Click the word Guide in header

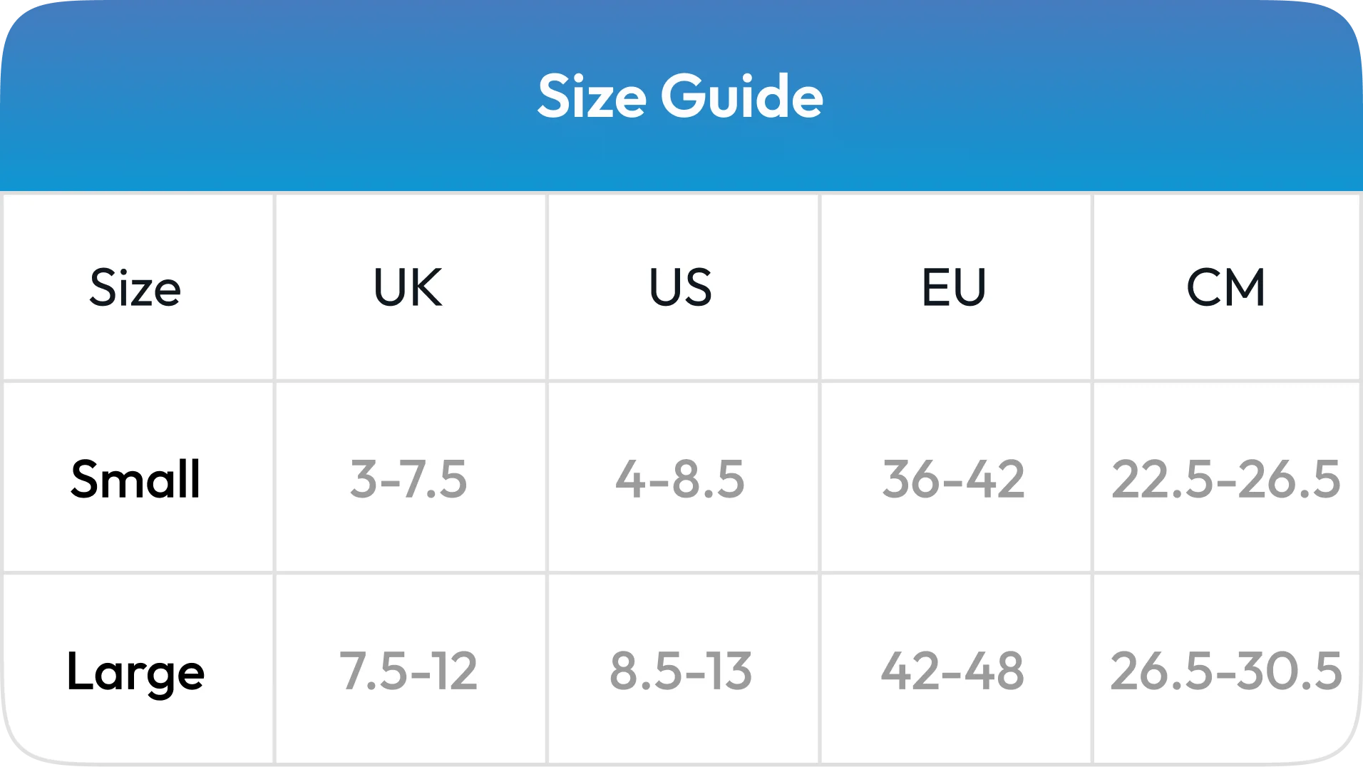742,96
